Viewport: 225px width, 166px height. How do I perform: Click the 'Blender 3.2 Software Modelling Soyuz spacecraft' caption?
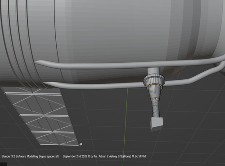click(x=30, y=157)
